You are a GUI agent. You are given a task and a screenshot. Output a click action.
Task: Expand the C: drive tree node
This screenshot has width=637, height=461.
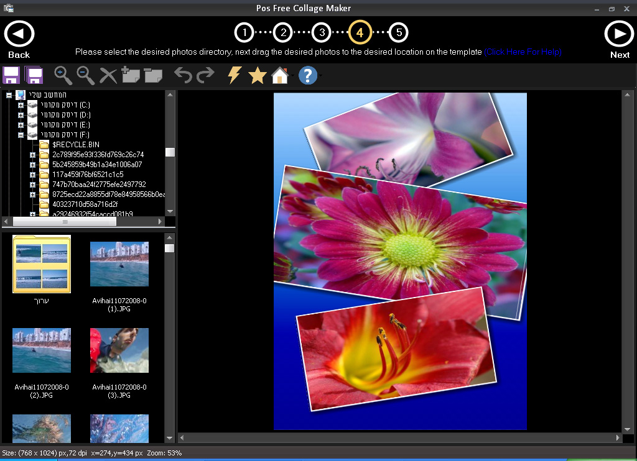pyautogui.click(x=21, y=105)
